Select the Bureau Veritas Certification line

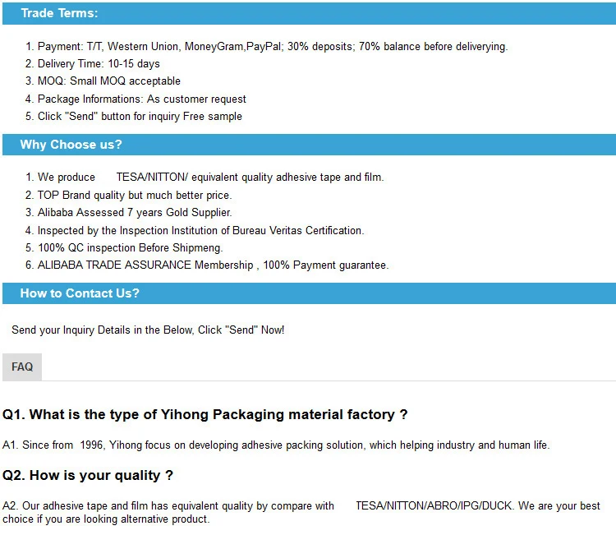[195, 230]
